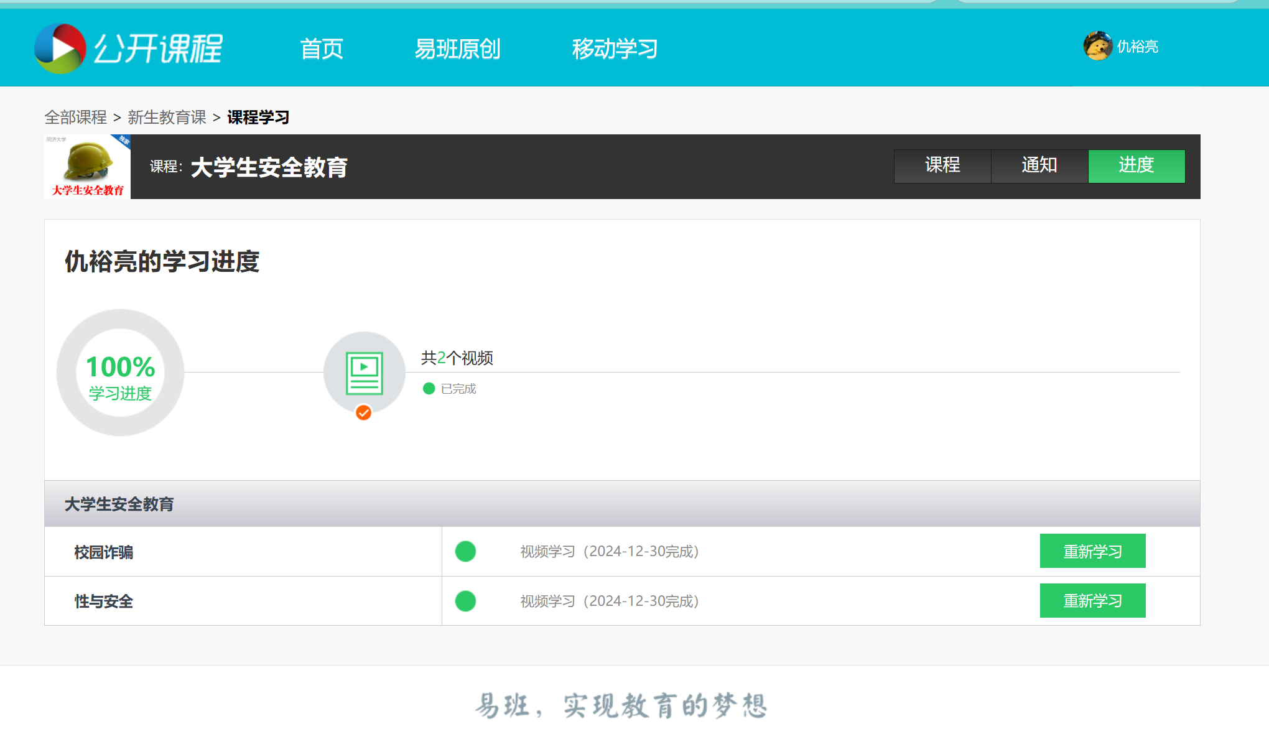
Task: Open the user avatar for 仇裕亮
Action: [x=1097, y=46]
